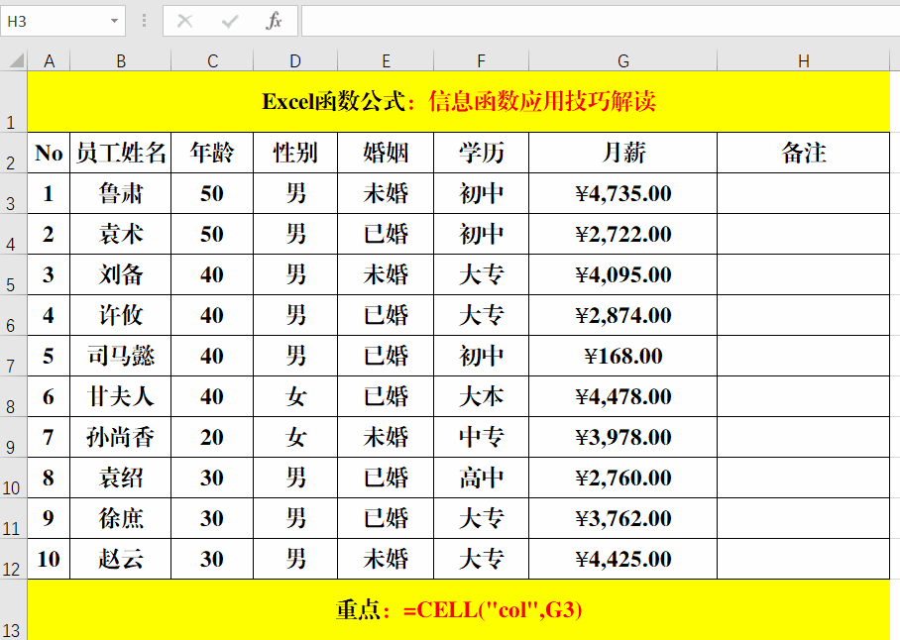Click salary cell '¥2,874.00'
Screen dimensions: 900x640
coord(623,315)
